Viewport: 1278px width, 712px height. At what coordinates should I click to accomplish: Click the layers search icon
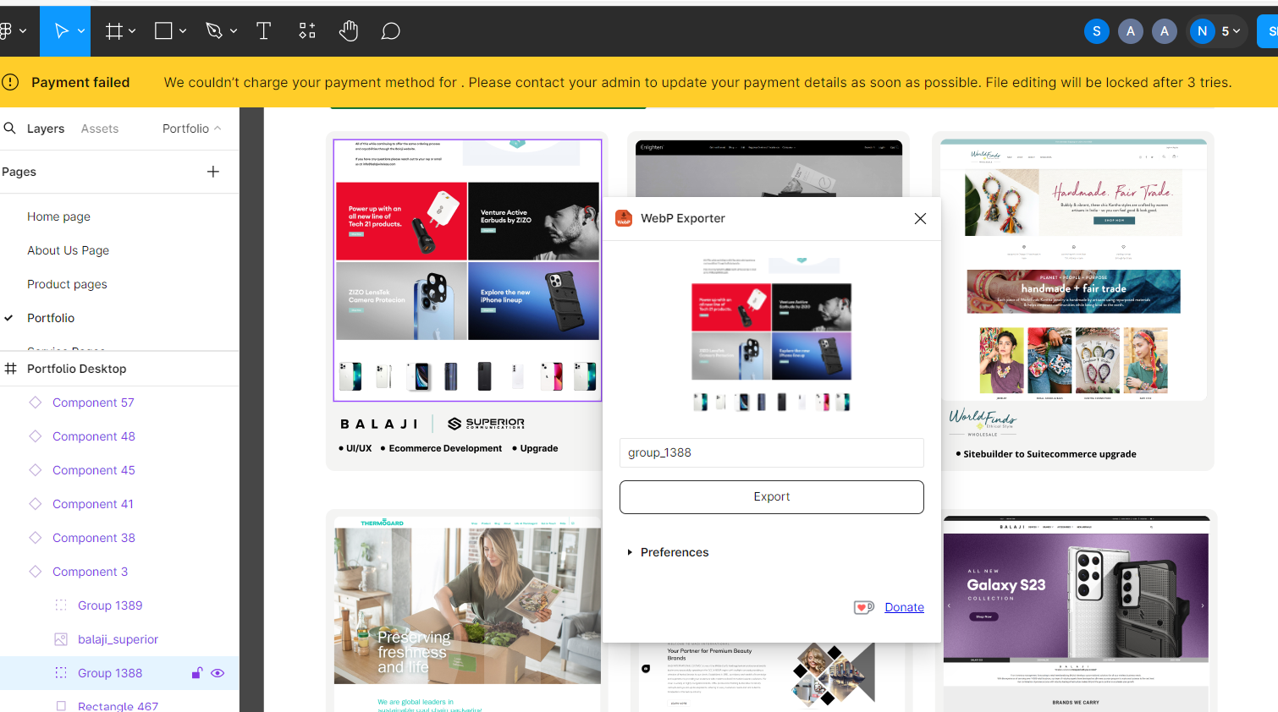point(10,129)
